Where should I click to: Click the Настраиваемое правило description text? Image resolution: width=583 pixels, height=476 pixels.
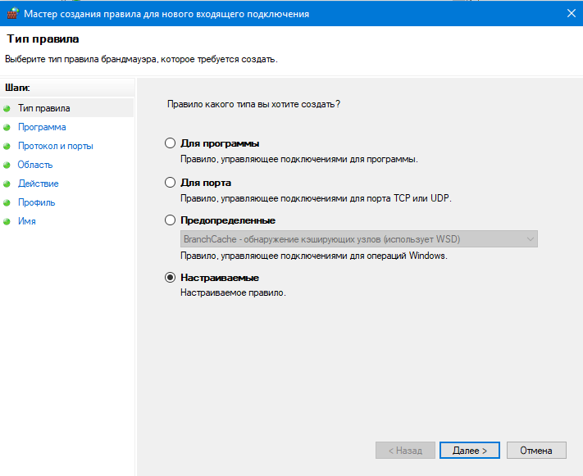tap(233, 292)
